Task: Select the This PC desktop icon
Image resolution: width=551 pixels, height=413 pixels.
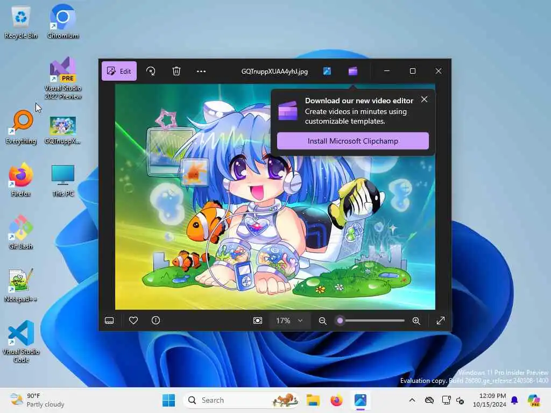Action: 63,181
